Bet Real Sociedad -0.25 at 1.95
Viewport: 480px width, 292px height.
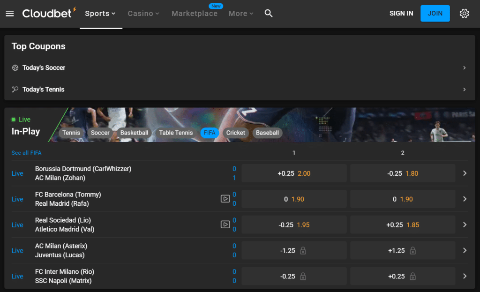294,225
